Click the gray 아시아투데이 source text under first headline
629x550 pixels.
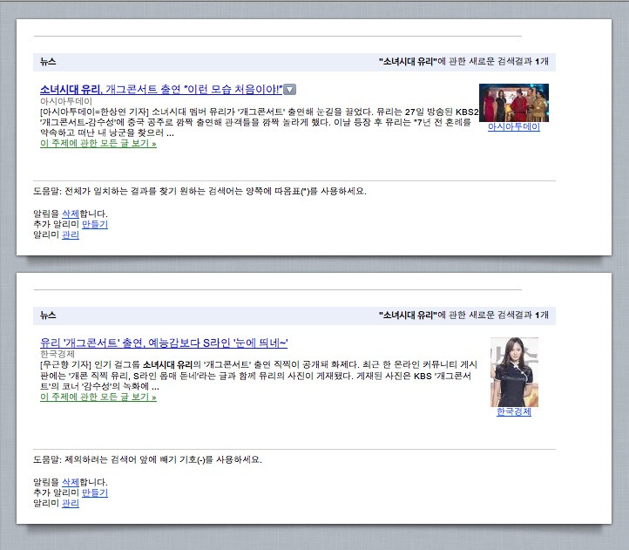(x=66, y=101)
